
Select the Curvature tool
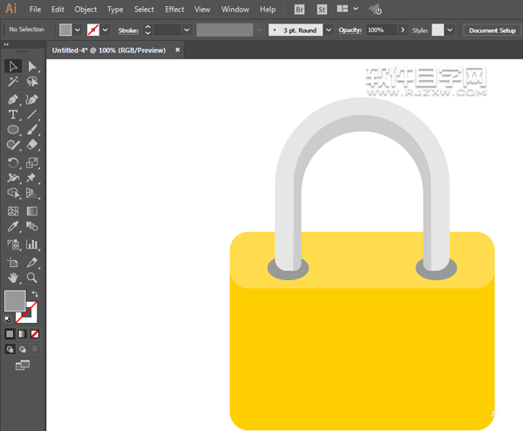(32, 99)
